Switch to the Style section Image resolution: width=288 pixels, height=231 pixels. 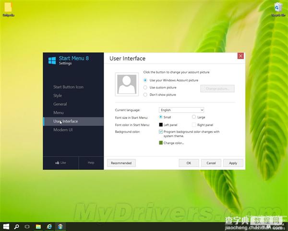coord(58,95)
